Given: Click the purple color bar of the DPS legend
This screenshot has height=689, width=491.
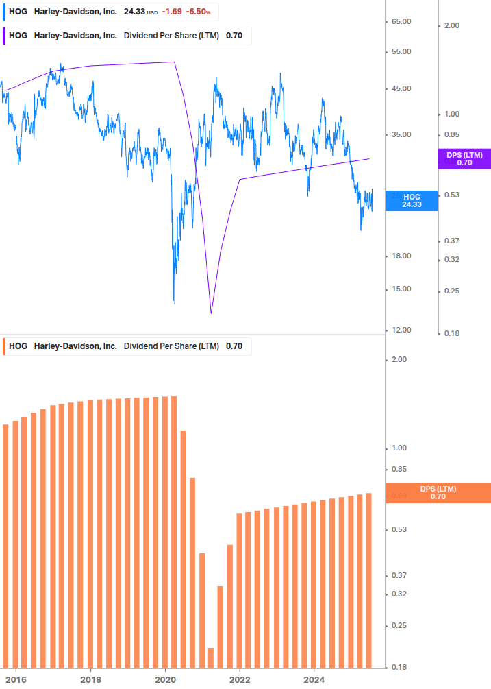Looking at the screenshot, I should coord(4,36).
